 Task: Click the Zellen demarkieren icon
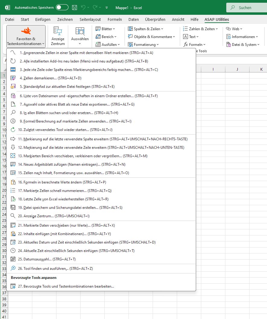13,78
